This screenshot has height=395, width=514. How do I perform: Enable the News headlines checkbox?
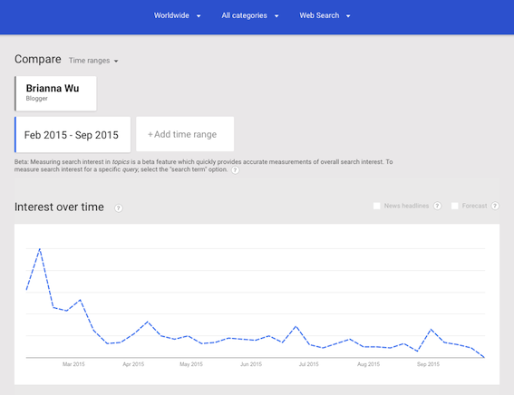(x=376, y=206)
